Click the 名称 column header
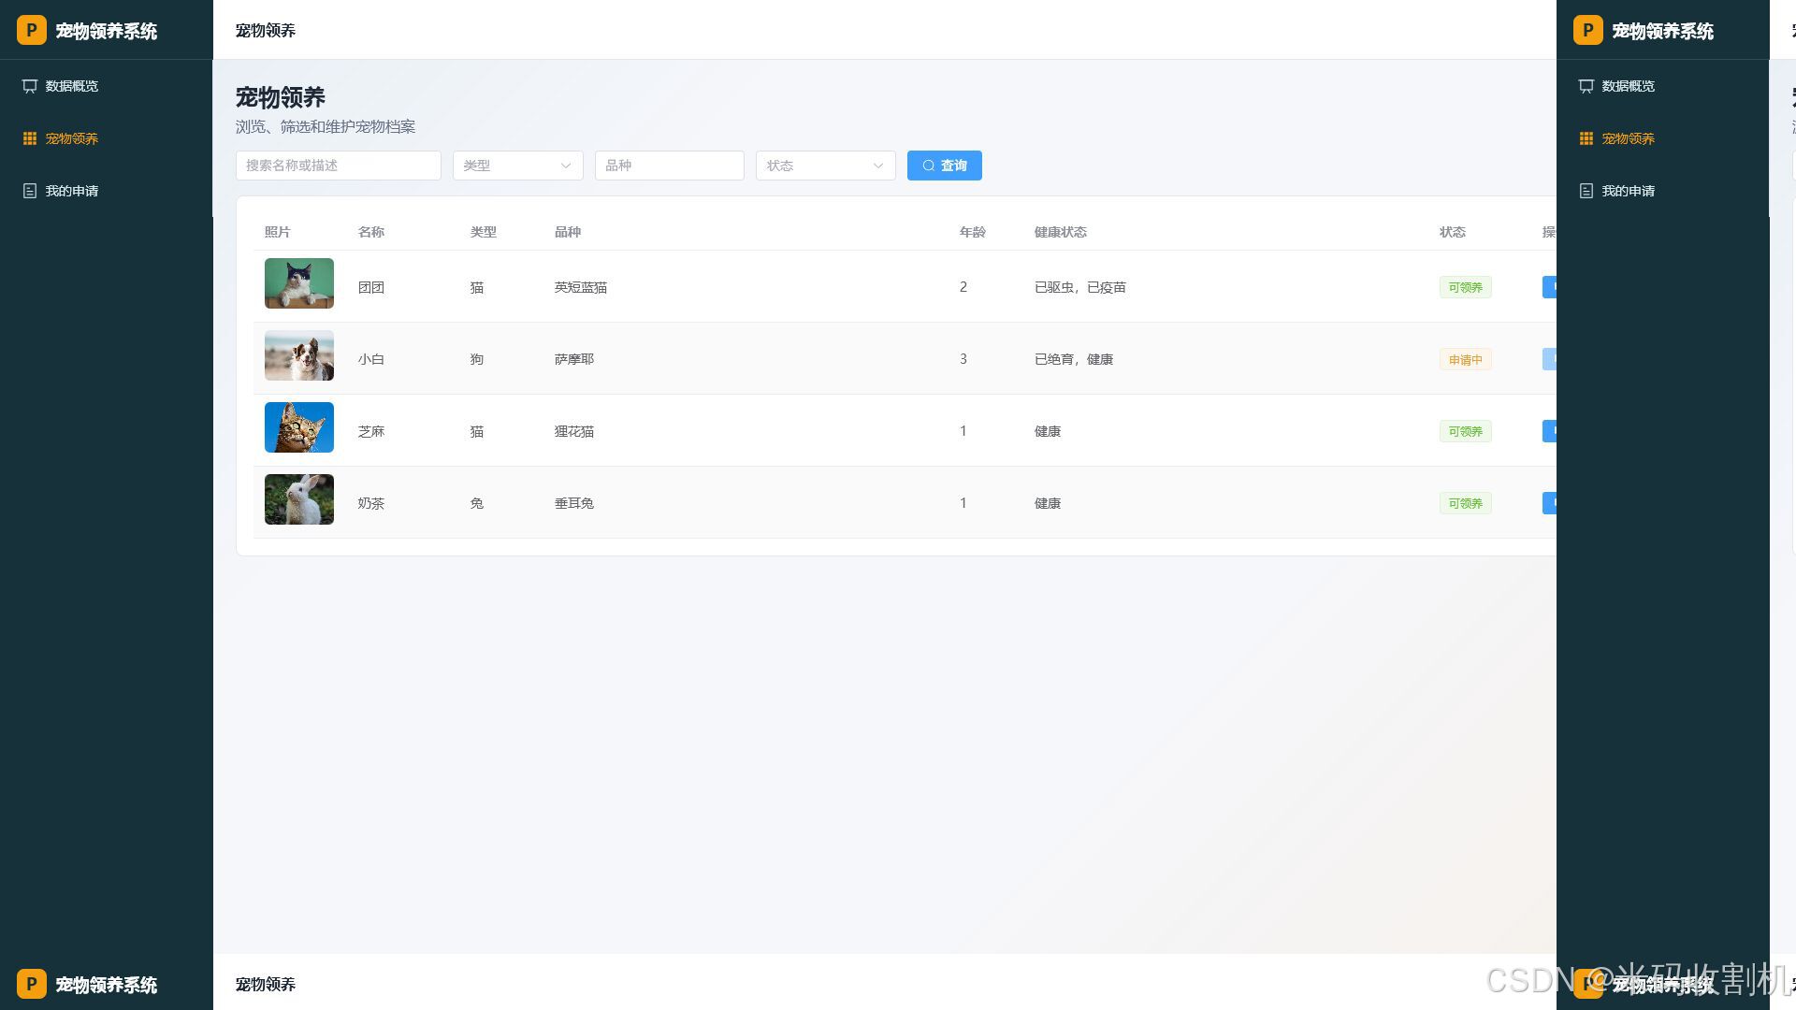1796x1010 pixels. pos(371,232)
